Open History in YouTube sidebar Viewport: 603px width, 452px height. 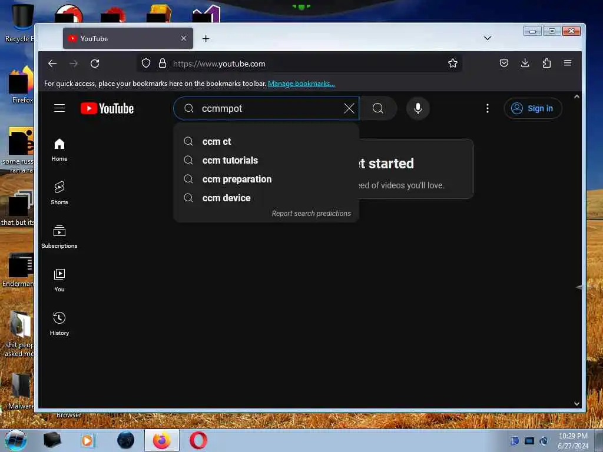59,324
